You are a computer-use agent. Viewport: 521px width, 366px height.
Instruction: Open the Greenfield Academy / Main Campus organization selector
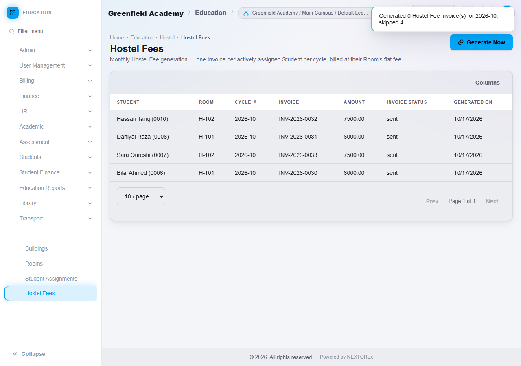pos(305,13)
